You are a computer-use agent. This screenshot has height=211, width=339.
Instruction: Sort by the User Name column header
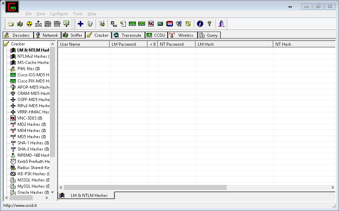[x=84, y=44]
